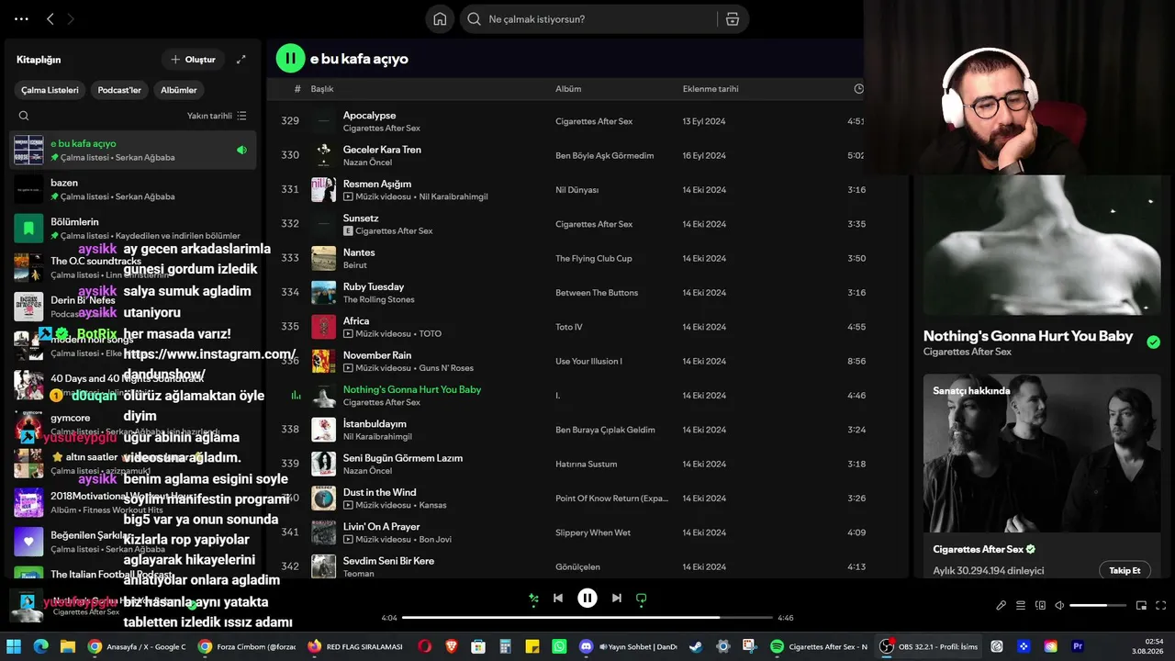The image size is (1175, 661).
Task: Pause the playlist with the green header button
Action: tap(290, 59)
